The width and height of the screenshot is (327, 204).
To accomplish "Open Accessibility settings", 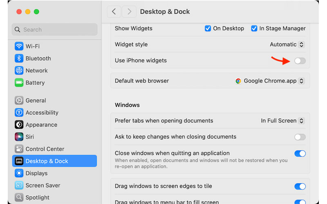I will click(54, 113).
